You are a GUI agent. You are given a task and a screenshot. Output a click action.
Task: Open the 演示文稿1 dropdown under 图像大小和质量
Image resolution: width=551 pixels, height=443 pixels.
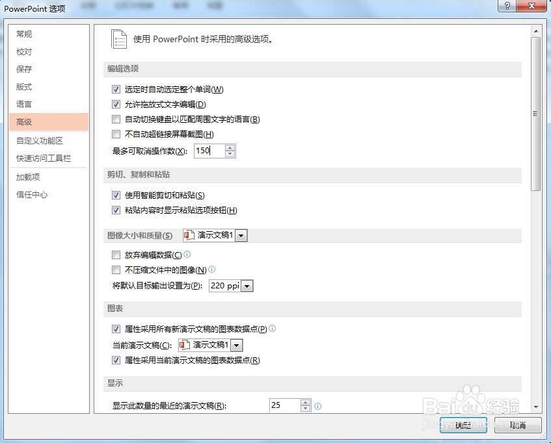[x=241, y=236]
